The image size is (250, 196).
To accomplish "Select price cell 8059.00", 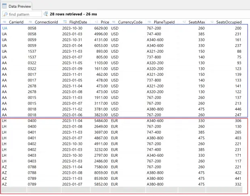I will (101, 173).
